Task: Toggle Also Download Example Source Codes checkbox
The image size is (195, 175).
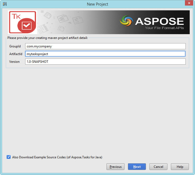Action: pos(9,157)
